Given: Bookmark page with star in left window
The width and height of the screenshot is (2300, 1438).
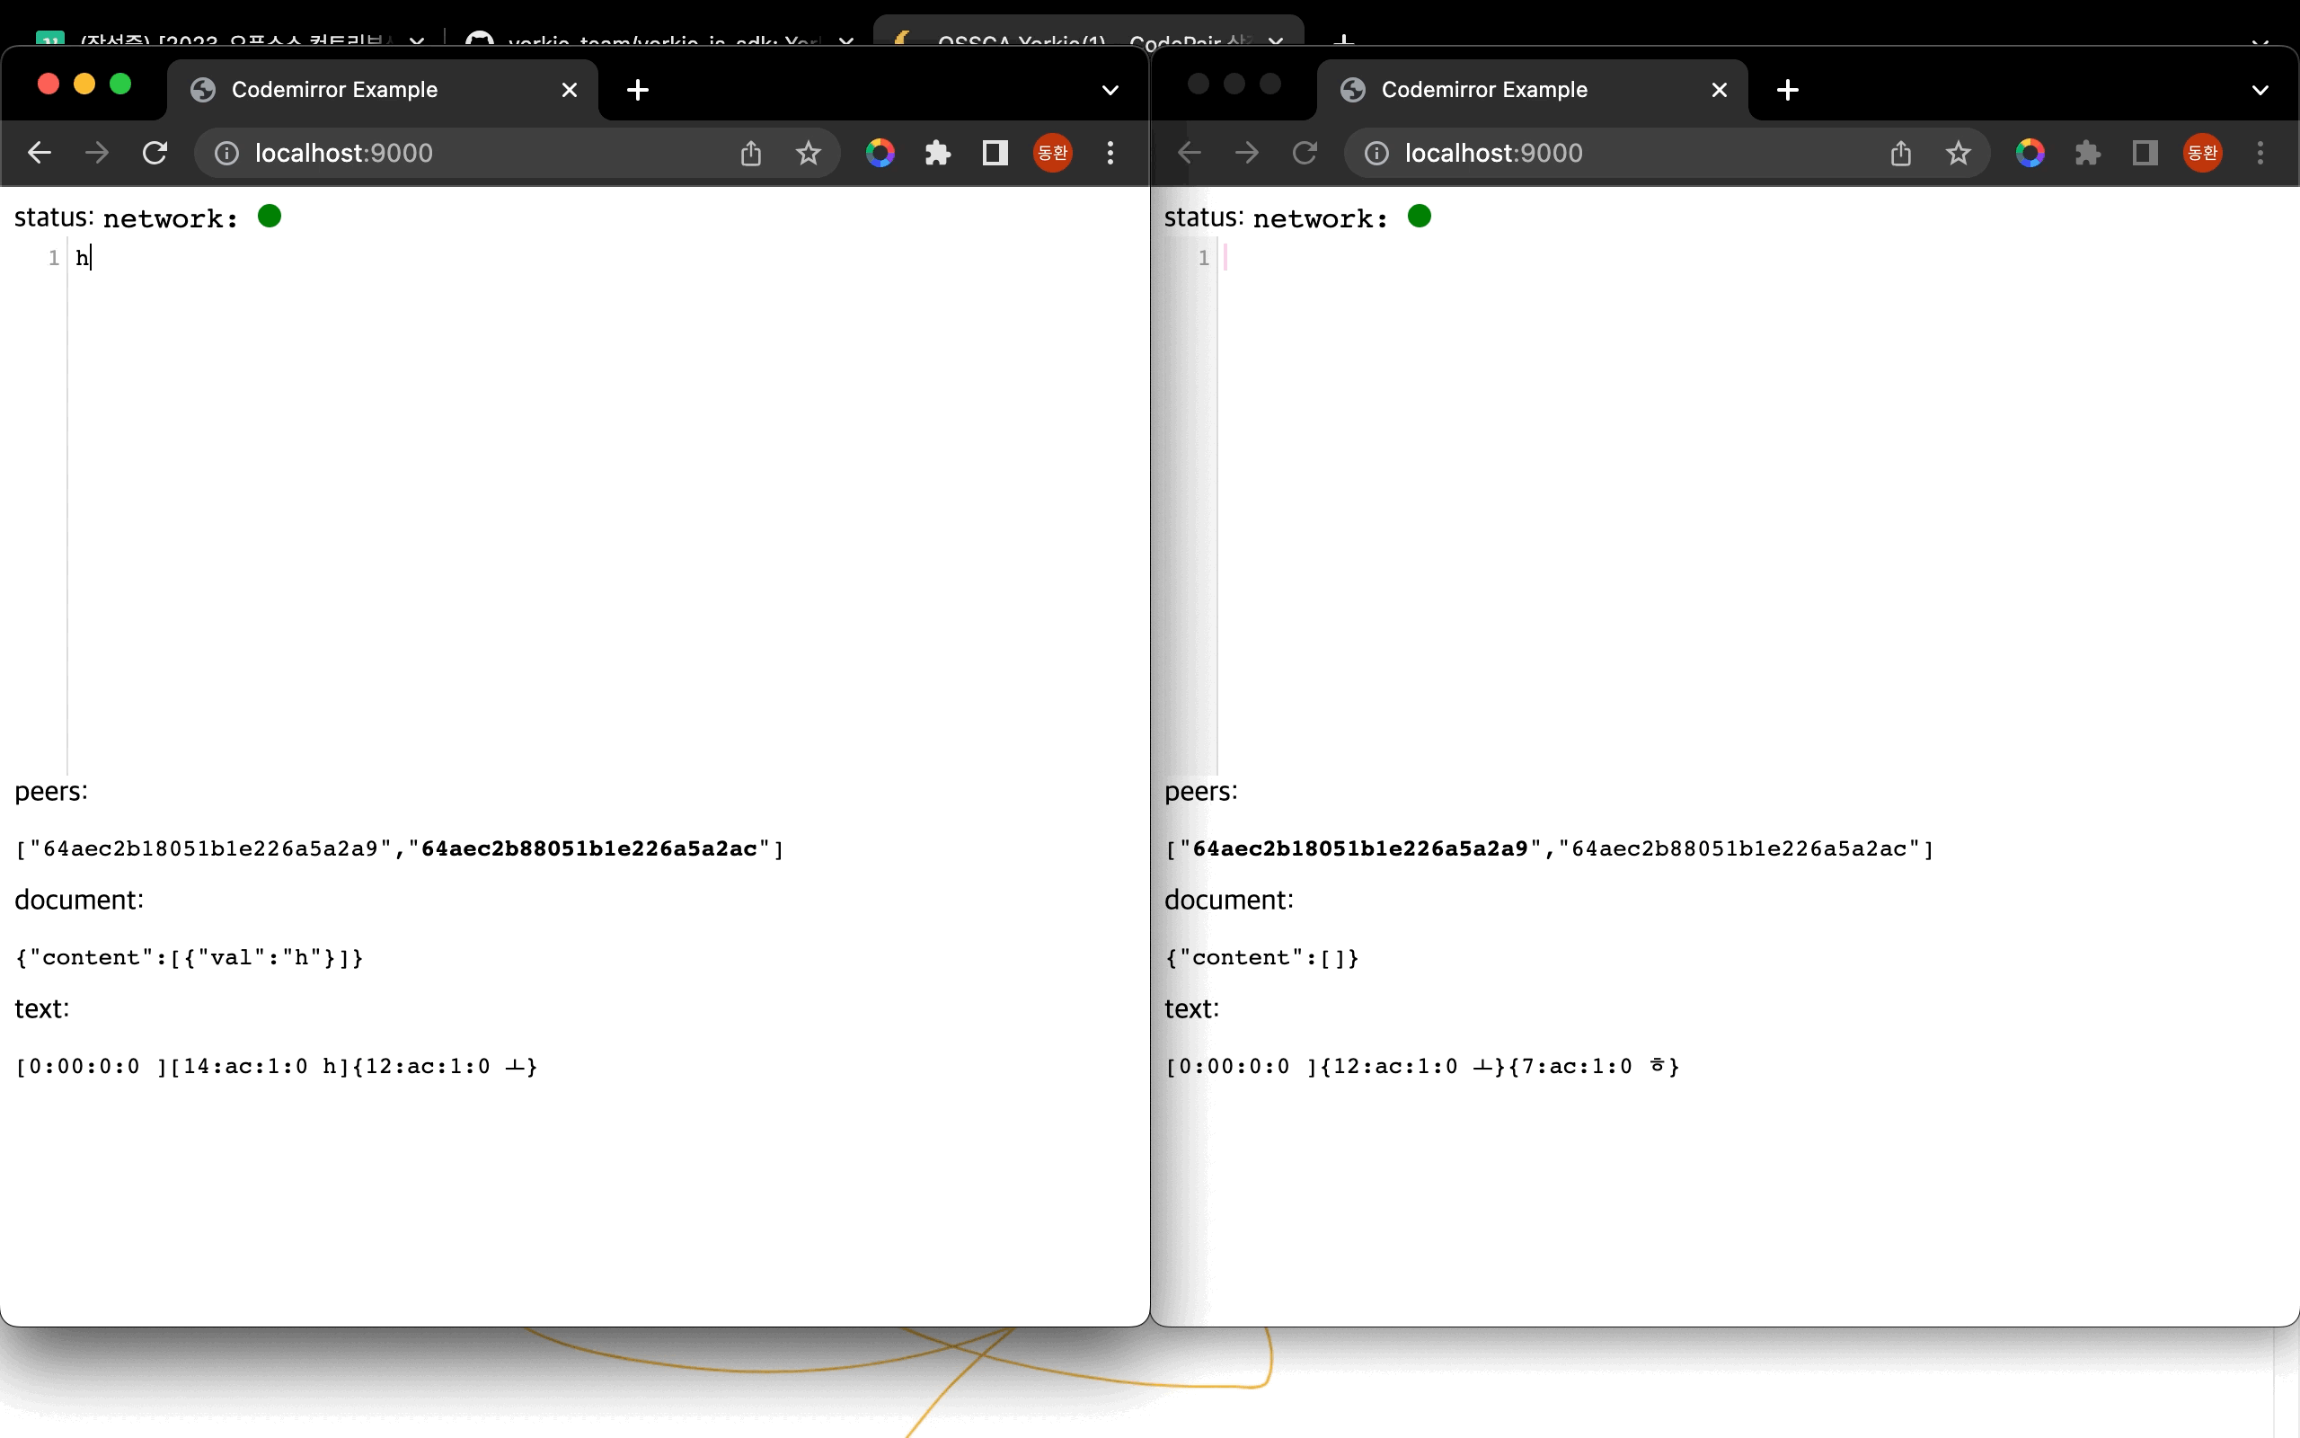Looking at the screenshot, I should [x=808, y=153].
